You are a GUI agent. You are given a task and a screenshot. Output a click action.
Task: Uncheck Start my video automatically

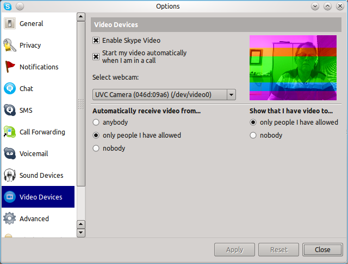tap(96, 57)
